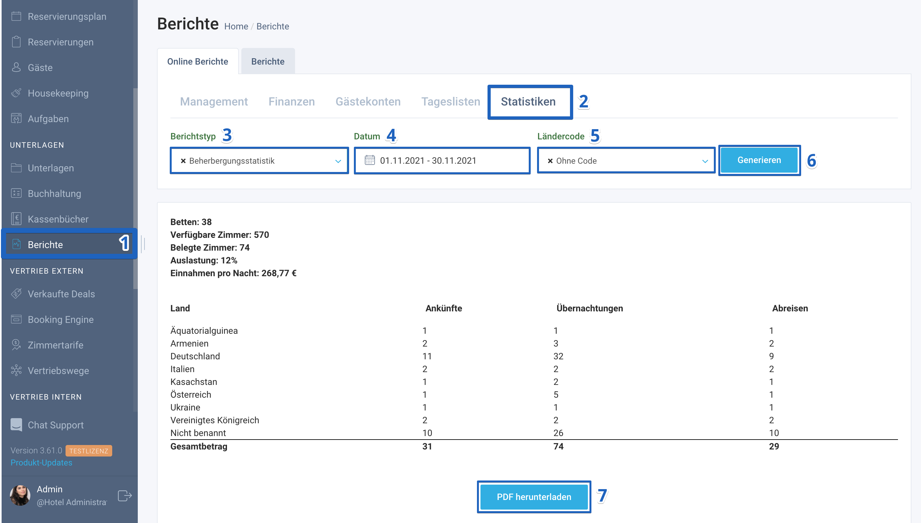Click the sidebar collapse handle

143,244
